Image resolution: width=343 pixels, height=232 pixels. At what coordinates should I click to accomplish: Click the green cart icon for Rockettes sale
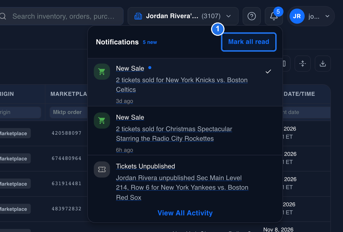[x=102, y=120]
